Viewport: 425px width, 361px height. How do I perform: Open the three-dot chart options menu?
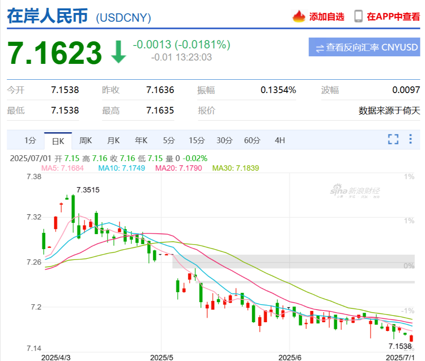tap(410, 139)
